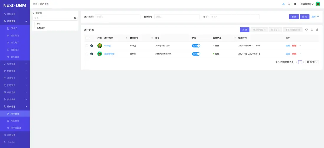Expand the 日志审计 sidebar section
The image size is (324, 148).
click(x=15, y=85)
